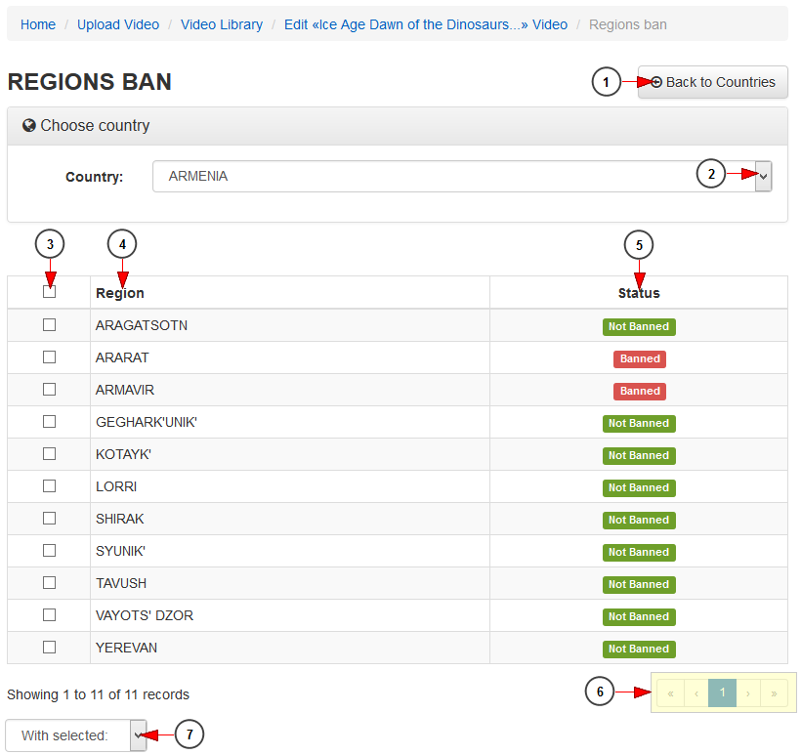801x755 pixels.
Task: Sort table by Status column header
Action: [x=639, y=293]
